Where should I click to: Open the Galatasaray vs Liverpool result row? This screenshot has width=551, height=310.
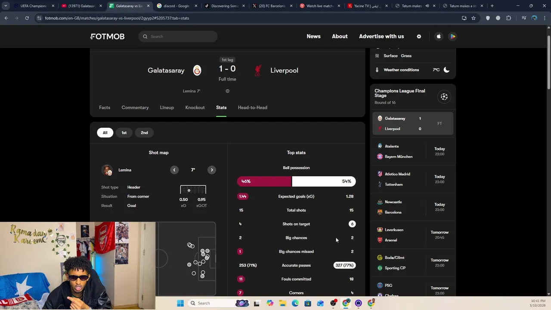pyautogui.click(x=413, y=124)
